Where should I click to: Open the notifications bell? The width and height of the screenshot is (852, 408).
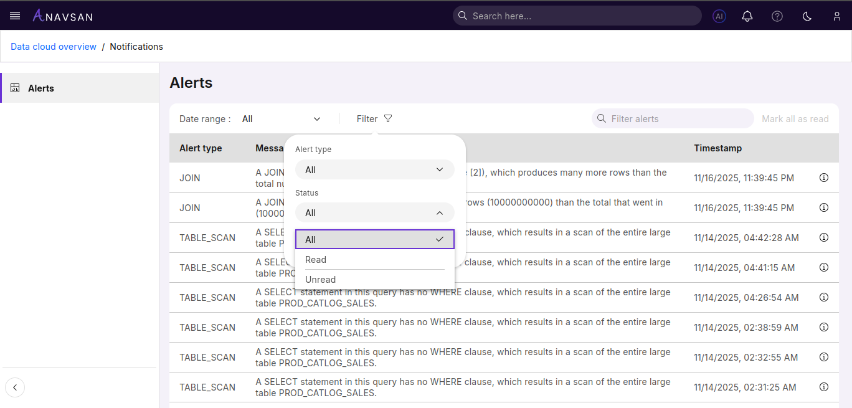[747, 16]
